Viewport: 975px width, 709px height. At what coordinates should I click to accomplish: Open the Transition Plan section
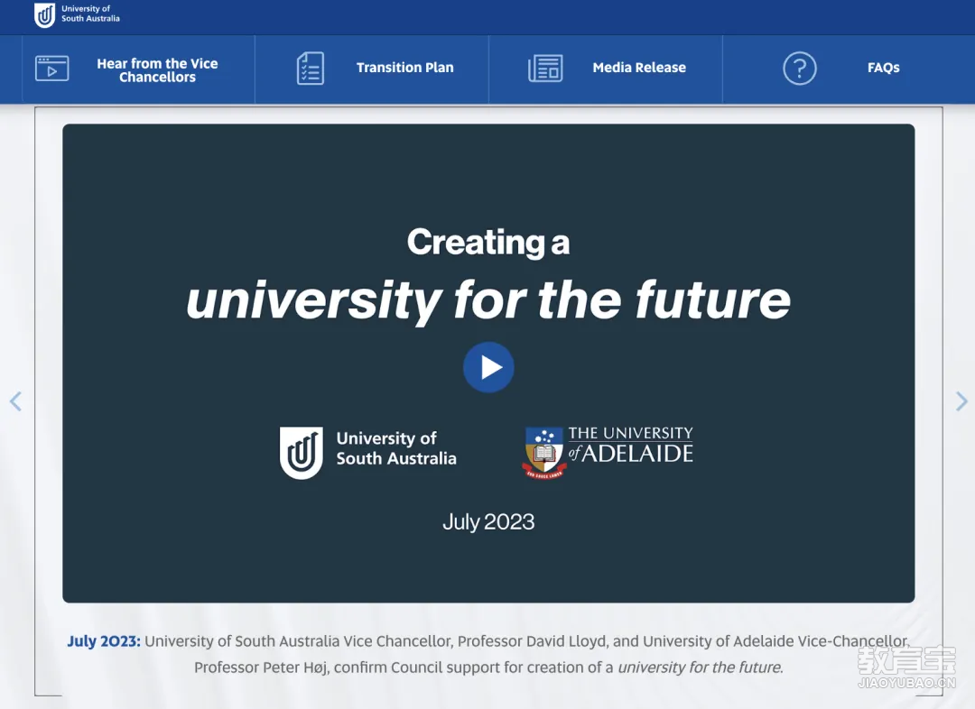click(372, 69)
